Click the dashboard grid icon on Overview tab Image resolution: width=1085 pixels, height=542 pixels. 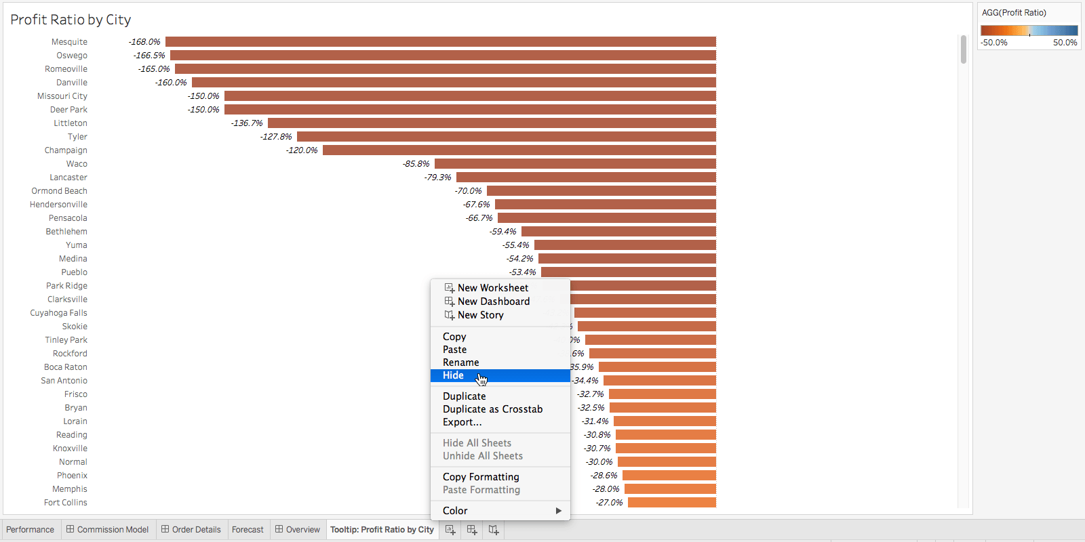point(279,529)
